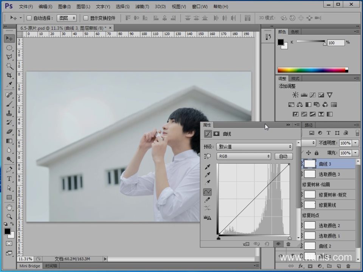Enable the 自动选择 checkbox
This screenshot has width=363, height=272.
pyautogui.click(x=29, y=18)
